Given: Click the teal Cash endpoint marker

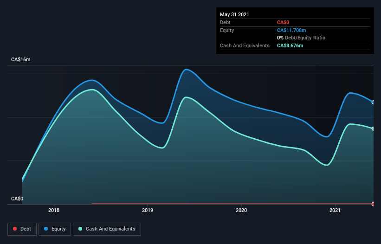Looking at the screenshot, I should 373,128.
